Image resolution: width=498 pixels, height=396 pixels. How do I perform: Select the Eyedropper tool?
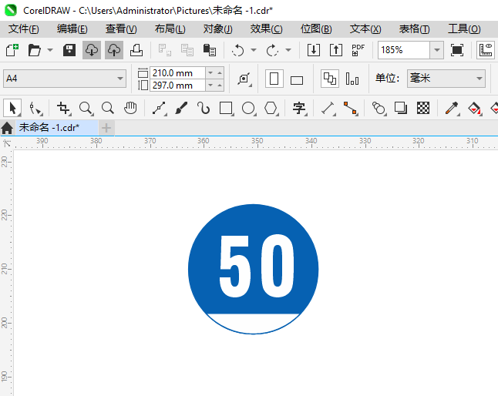[x=453, y=108]
